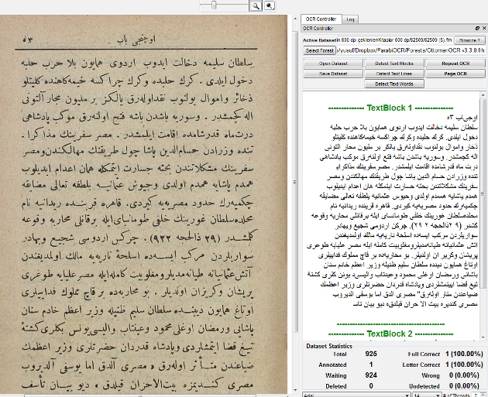Screen dimensions: 488x397
Task: Open the Log tab
Action: click(351, 19)
